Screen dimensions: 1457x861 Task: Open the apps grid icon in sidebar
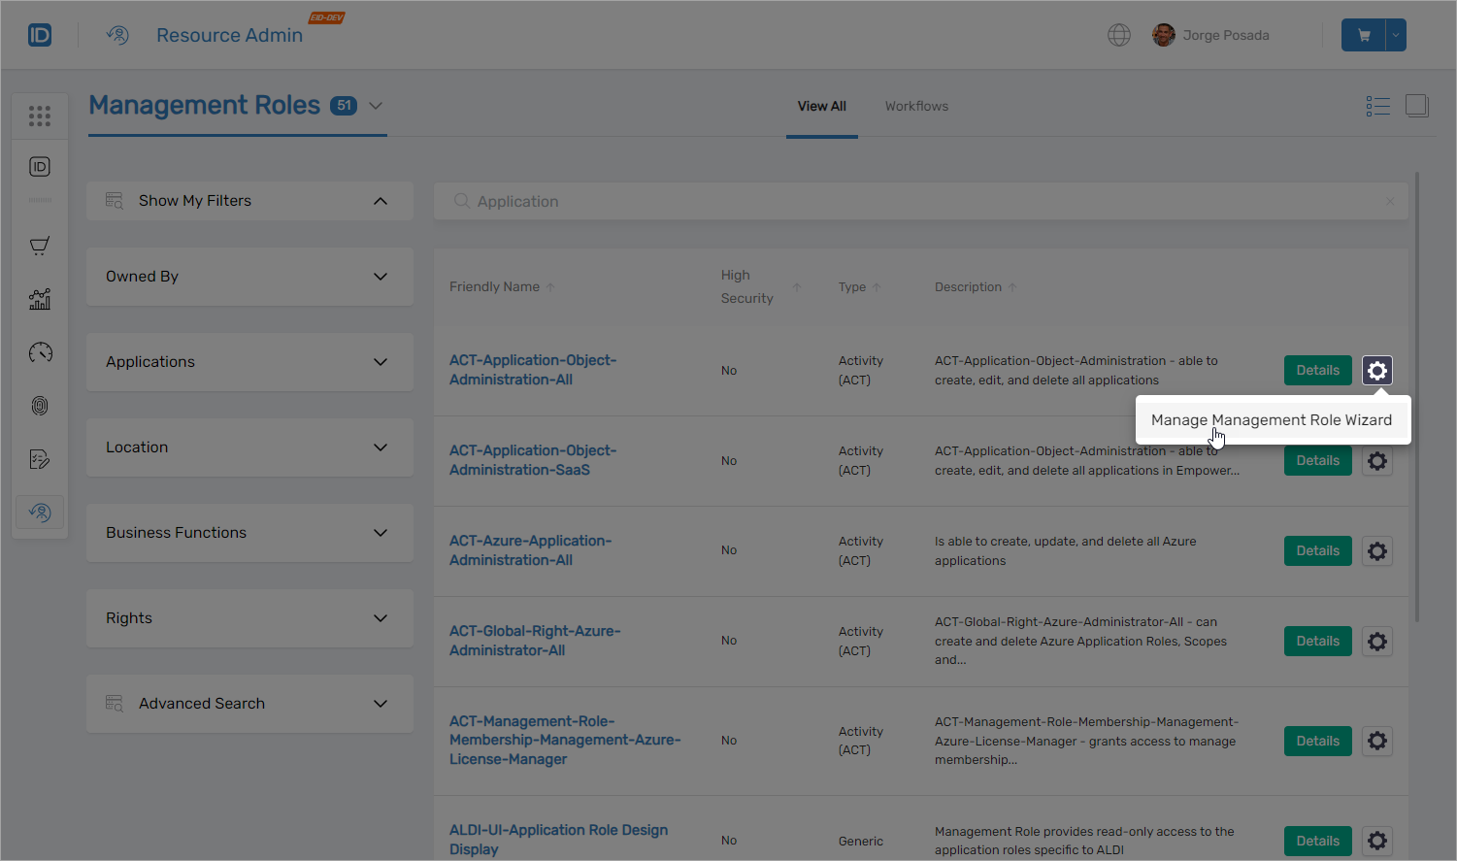pos(39,116)
